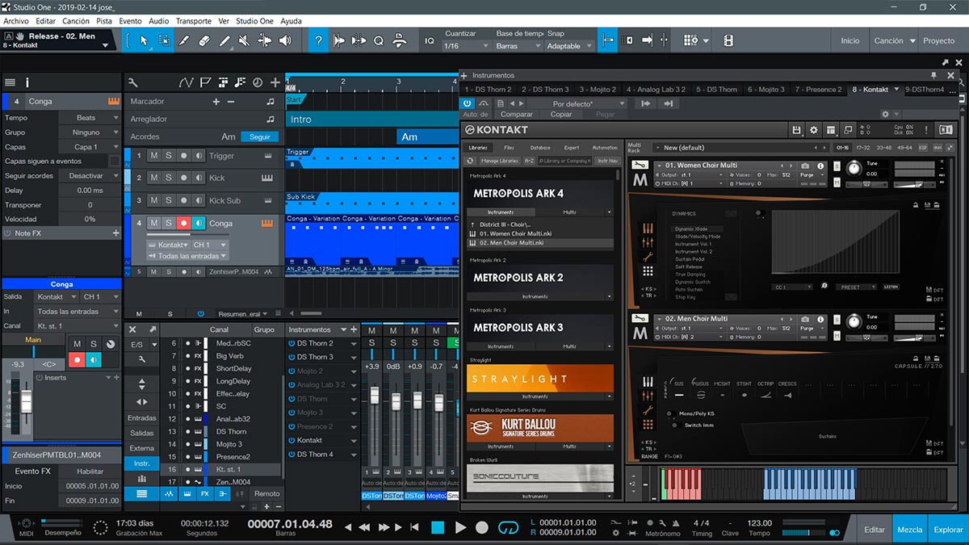Show automation icon above track list
Image resolution: width=969 pixels, height=545 pixels.
coord(187,82)
